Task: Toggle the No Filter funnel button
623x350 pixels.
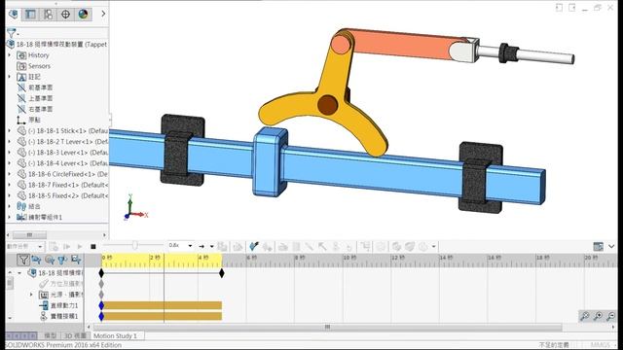Action: pyautogui.click(x=23, y=260)
